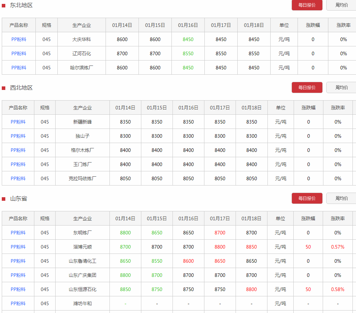Open PP粉料 link in 山东广庆集团 row
This screenshot has height=313, width=356.
[x=18, y=275]
